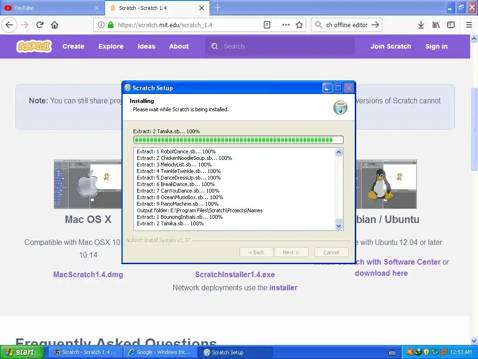Click the Mac OS X screenshot thumbnail
Image resolution: width=478 pixels, height=359 pixels.
tap(87, 184)
